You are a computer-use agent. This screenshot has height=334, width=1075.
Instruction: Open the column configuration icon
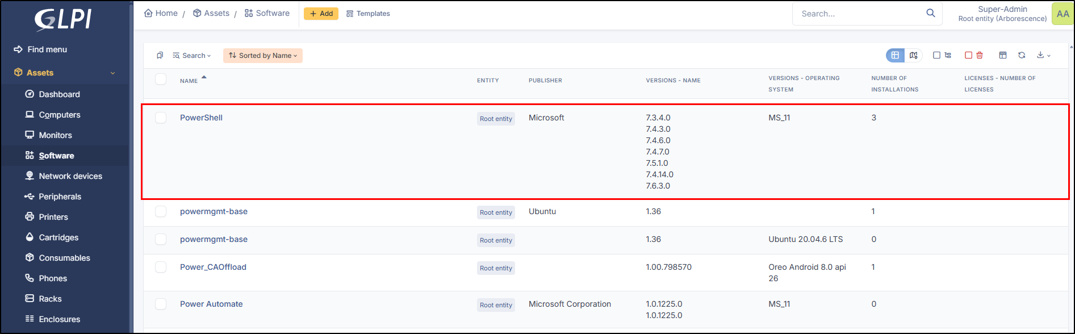point(1003,55)
